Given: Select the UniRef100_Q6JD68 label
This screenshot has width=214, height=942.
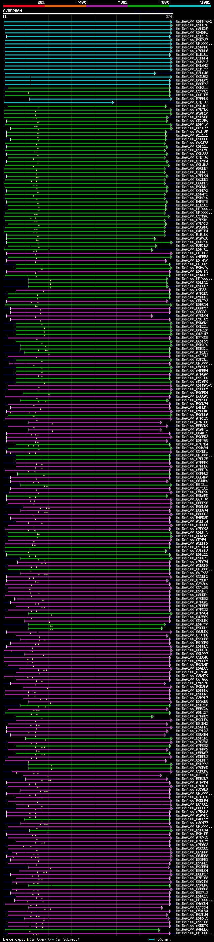Looking at the screenshot, I should 192,856.
